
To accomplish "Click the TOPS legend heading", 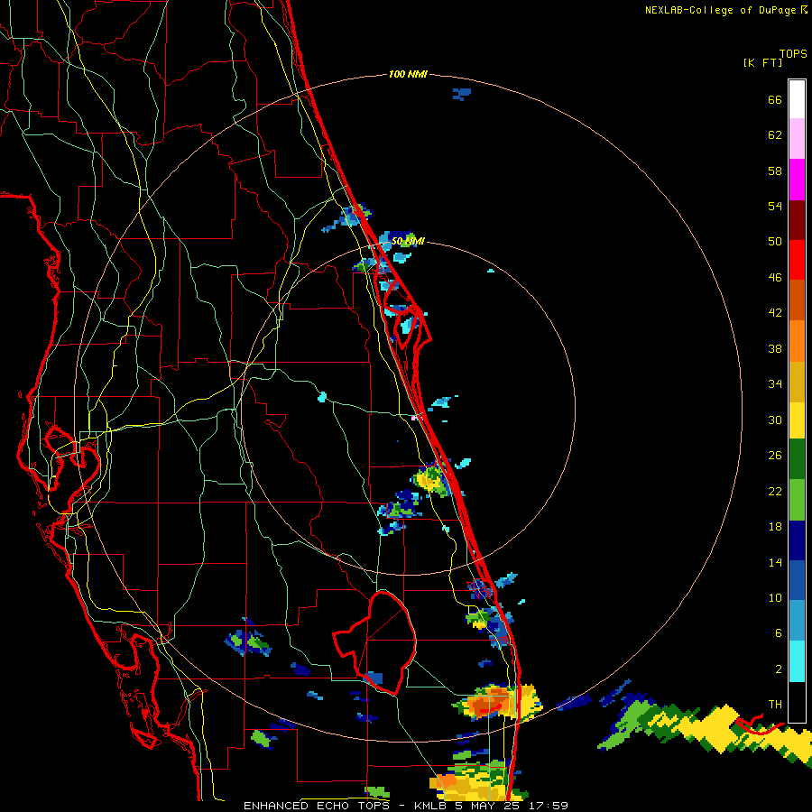I will [x=793, y=53].
